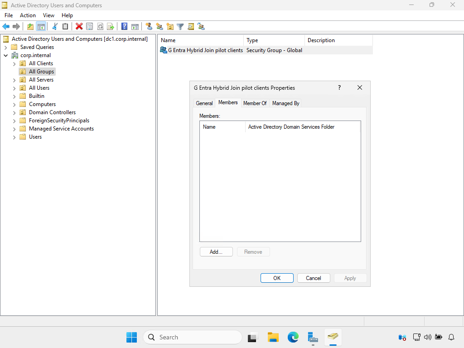Expand the All Servers OU

tap(14, 80)
